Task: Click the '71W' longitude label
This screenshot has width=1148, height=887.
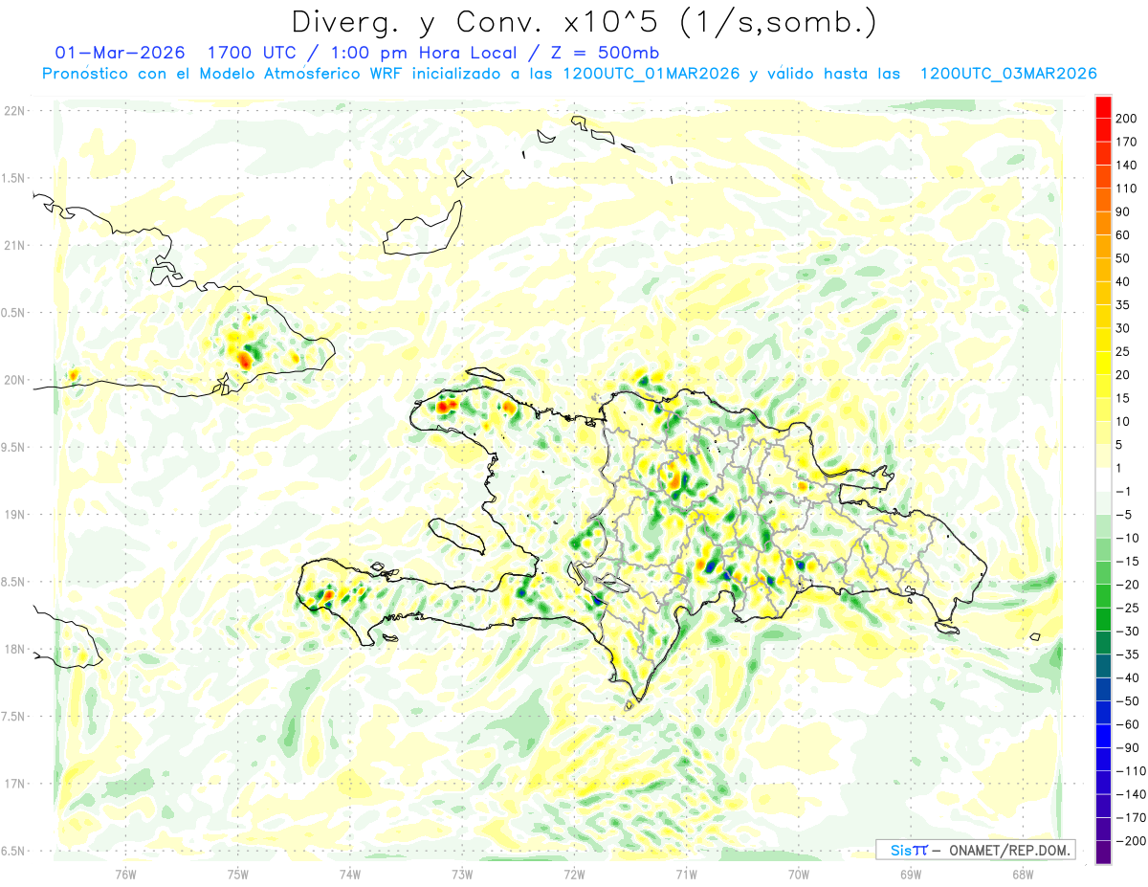Action: tap(686, 874)
